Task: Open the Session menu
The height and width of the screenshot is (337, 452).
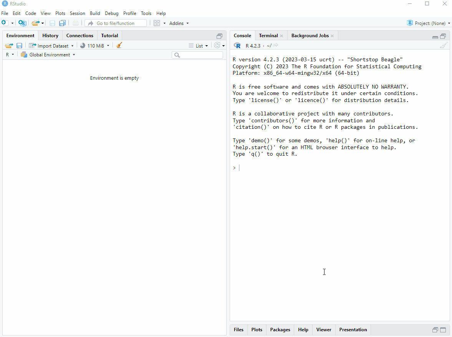Action: pos(77,13)
